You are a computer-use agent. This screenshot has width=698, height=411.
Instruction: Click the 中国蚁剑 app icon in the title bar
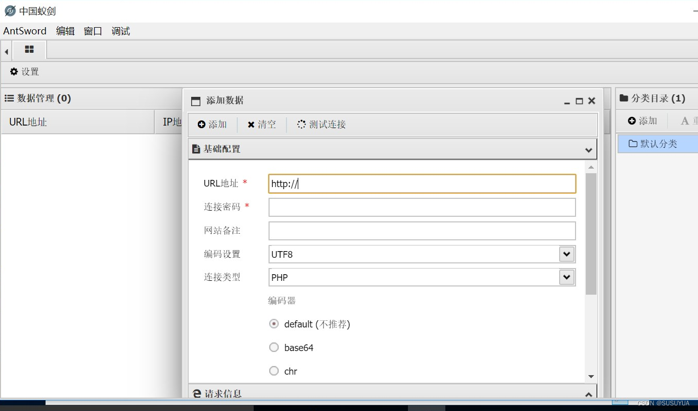(x=10, y=11)
